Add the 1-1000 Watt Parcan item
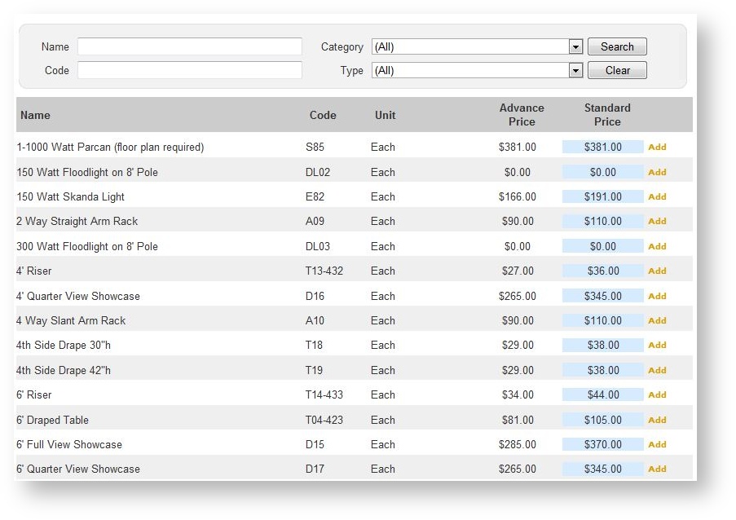Image resolution: width=736 pixels, height=520 pixels. tap(657, 148)
